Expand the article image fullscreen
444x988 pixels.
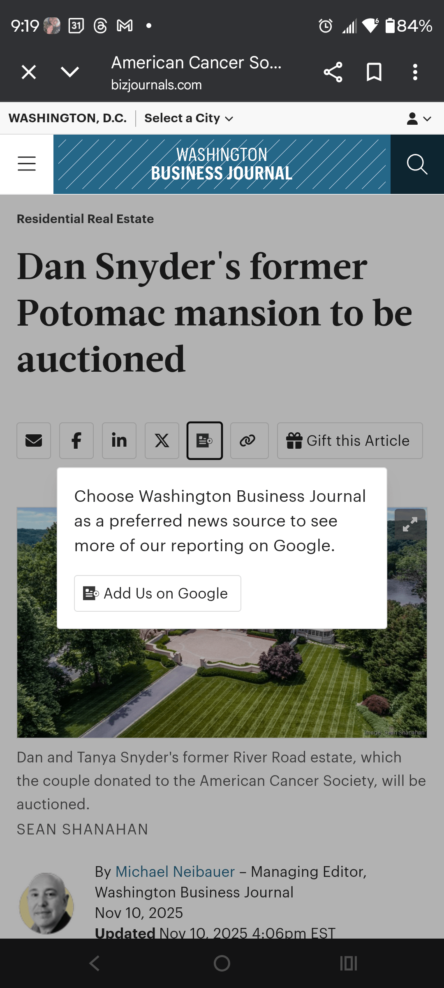(410, 524)
